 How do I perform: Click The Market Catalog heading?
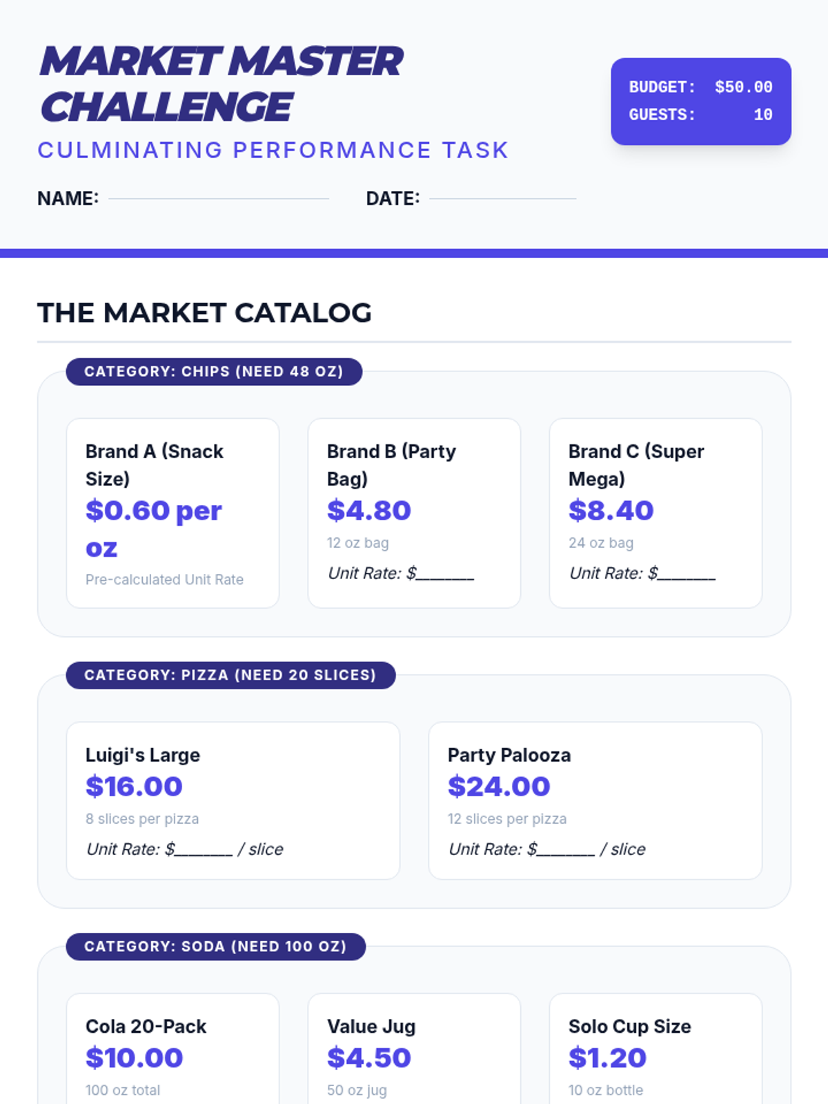(204, 313)
